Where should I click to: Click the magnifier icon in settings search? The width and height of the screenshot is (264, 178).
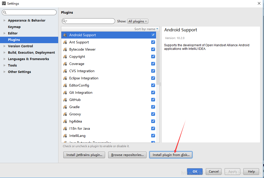point(5,12)
